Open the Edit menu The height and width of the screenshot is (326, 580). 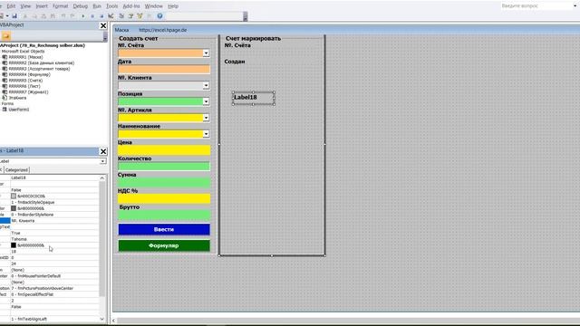(x=11, y=6)
